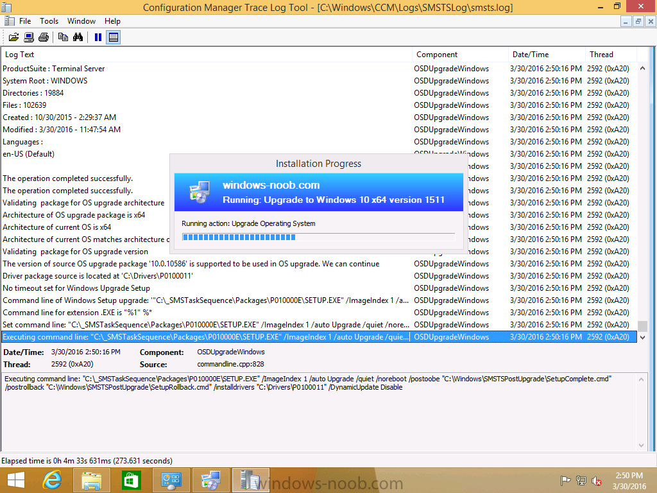Screen dimensions: 657x493
Task: Click the detail pane command line text
Action: 308,383
